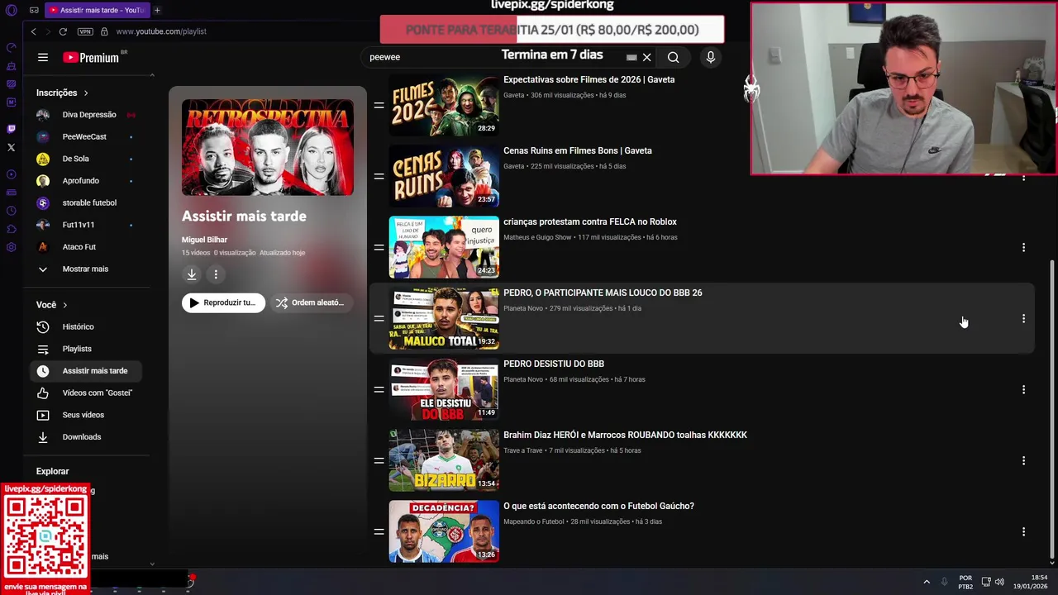Open Opera sidebar history clock
This screenshot has width=1058, height=595.
point(11,211)
